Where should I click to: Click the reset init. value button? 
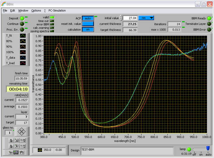point(88,24)
